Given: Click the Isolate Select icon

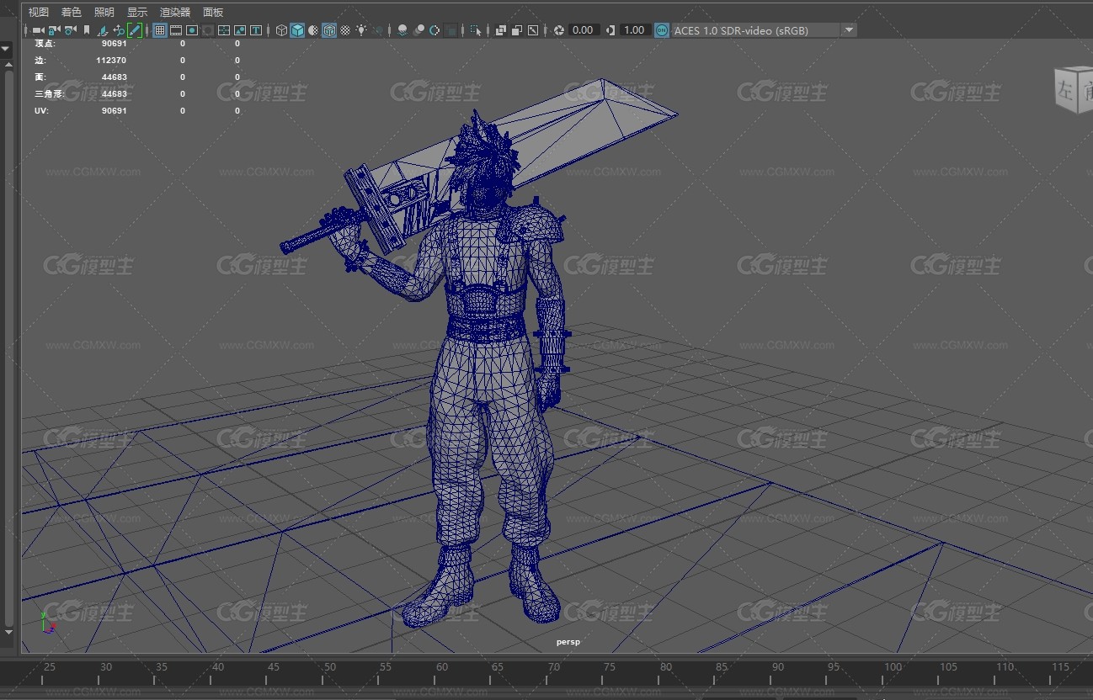Looking at the screenshot, I should pos(476,30).
